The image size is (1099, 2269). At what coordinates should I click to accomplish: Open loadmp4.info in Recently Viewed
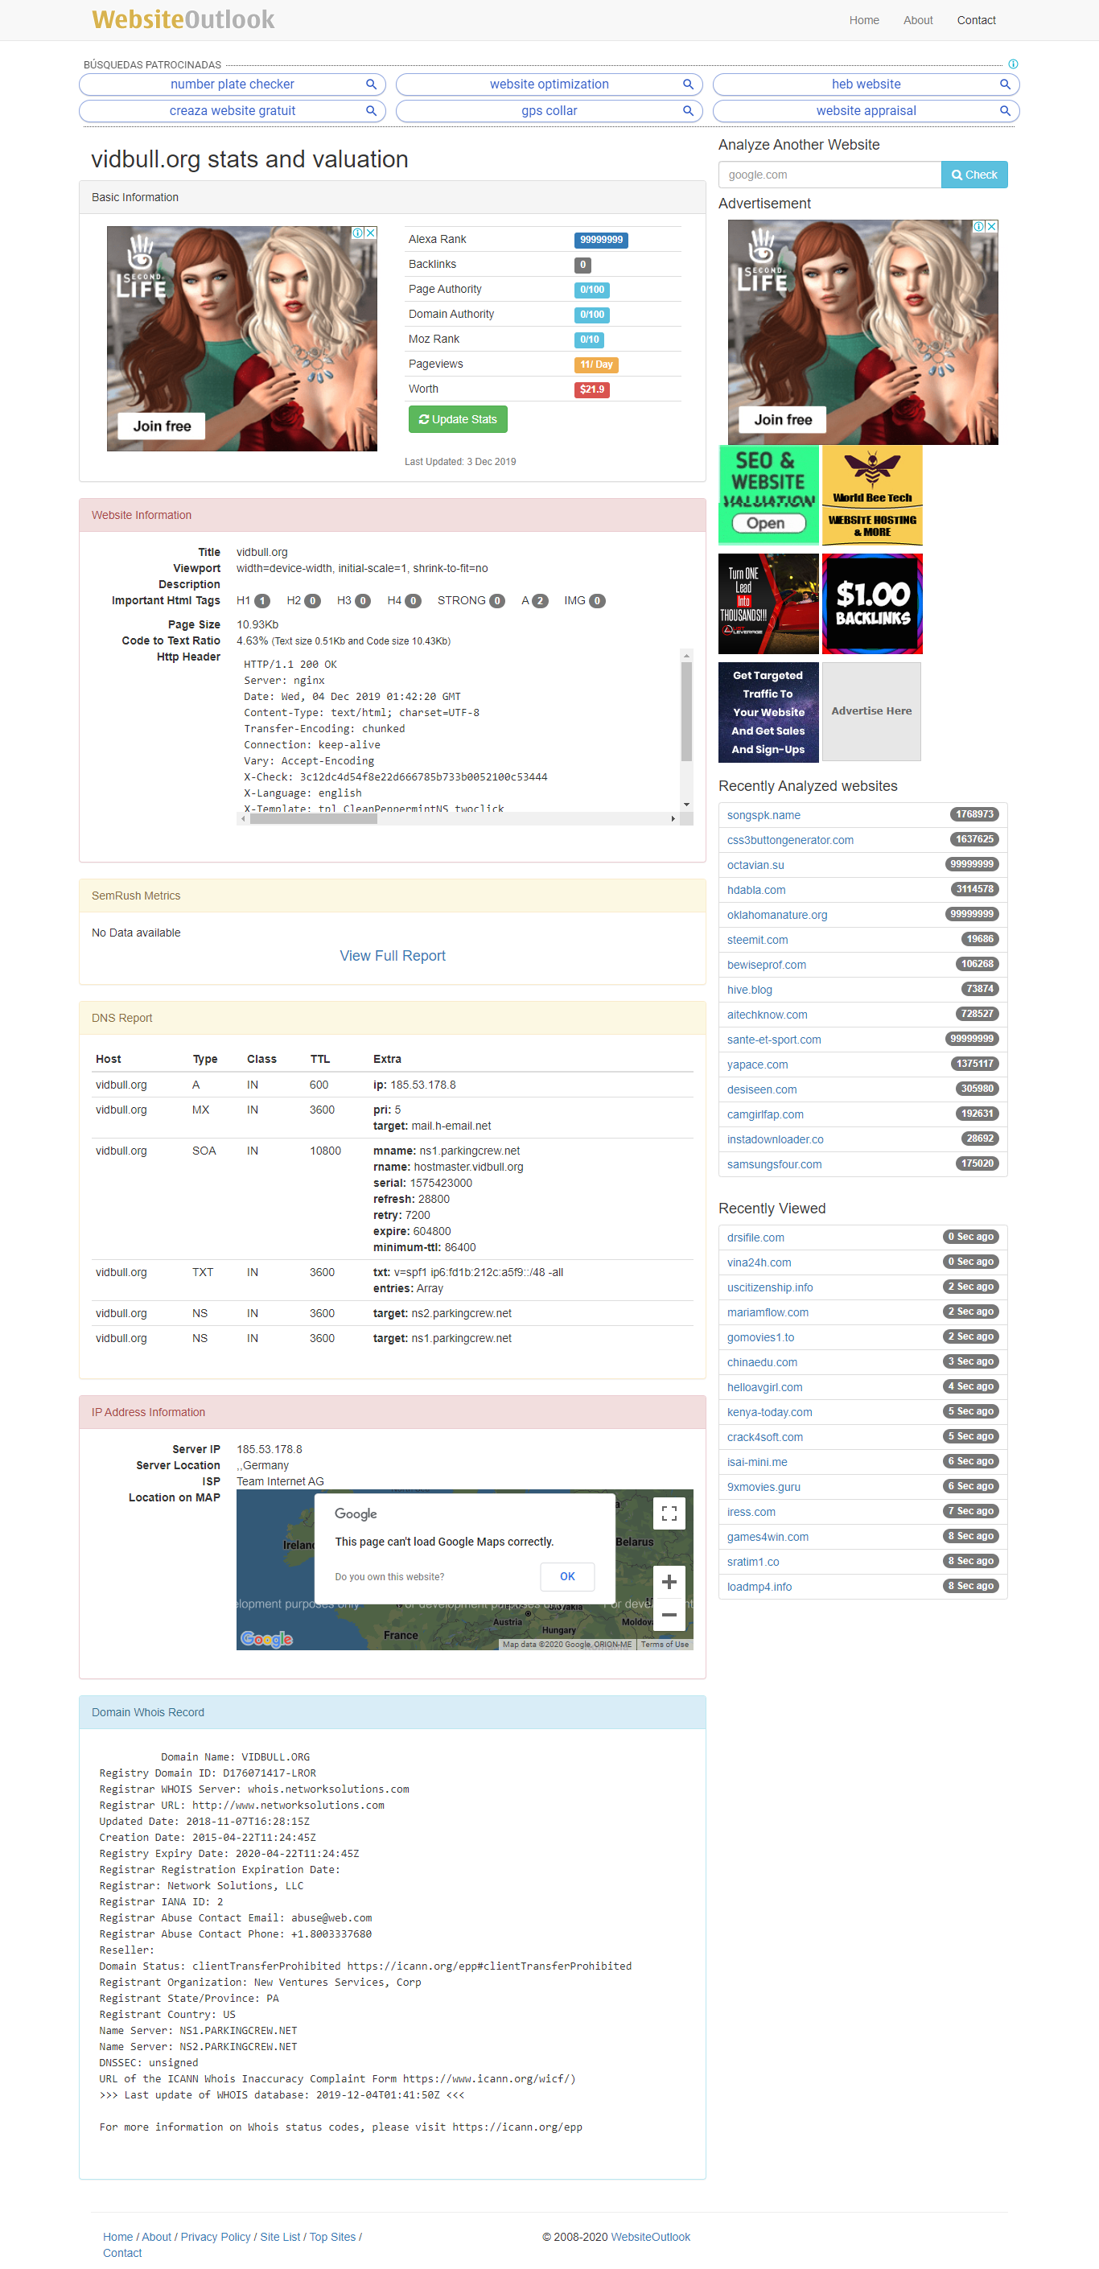point(759,1587)
